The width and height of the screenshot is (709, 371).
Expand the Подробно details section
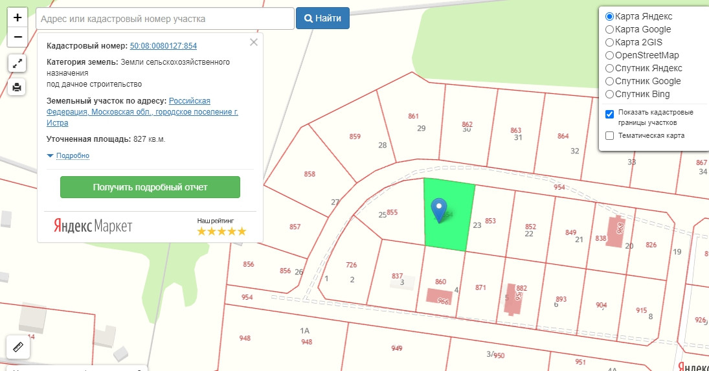tap(72, 155)
